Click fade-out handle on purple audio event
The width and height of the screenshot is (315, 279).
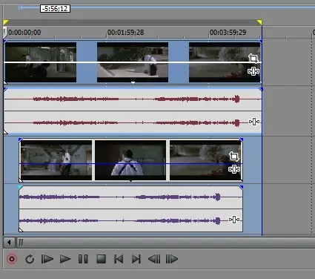(x=242, y=188)
